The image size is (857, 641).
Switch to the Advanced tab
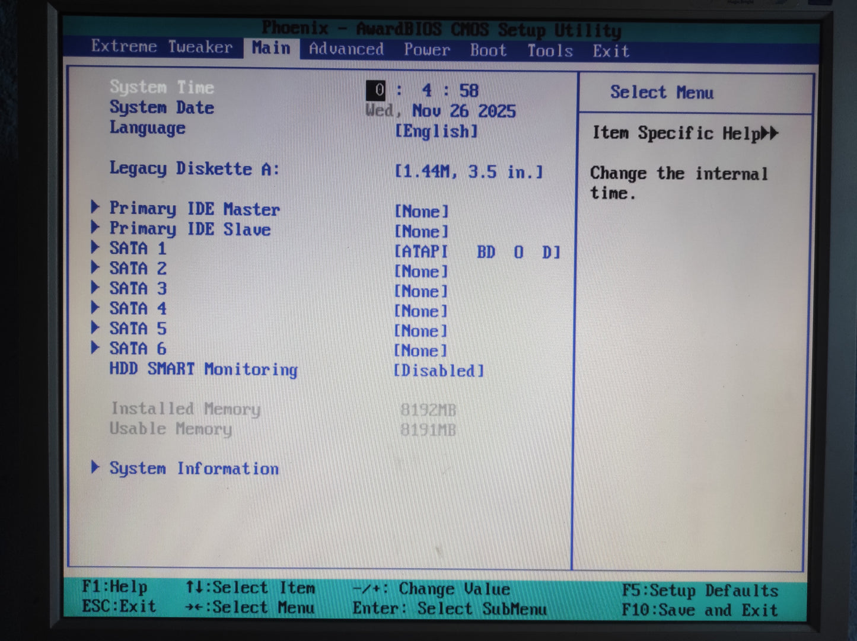pyautogui.click(x=346, y=49)
